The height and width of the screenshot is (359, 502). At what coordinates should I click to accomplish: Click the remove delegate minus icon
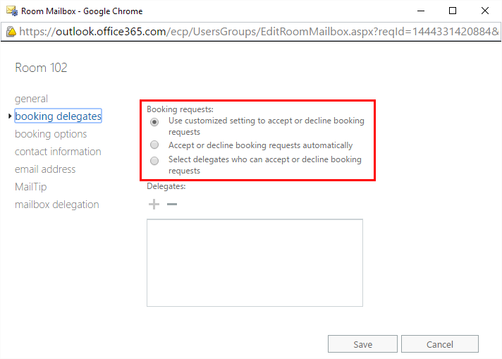point(172,205)
